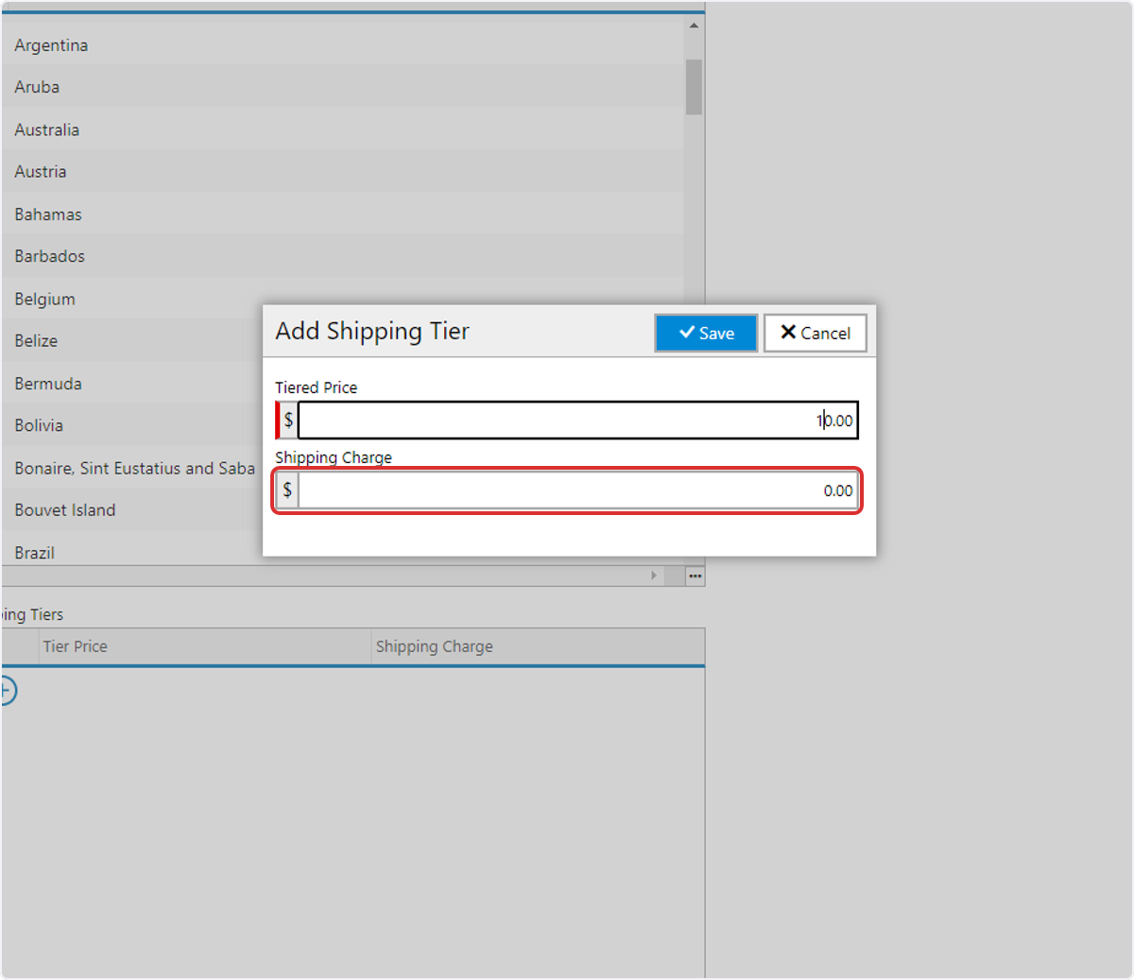Select Barbados in the country list
Image resolution: width=1134 pixels, height=980 pixels.
(x=342, y=255)
